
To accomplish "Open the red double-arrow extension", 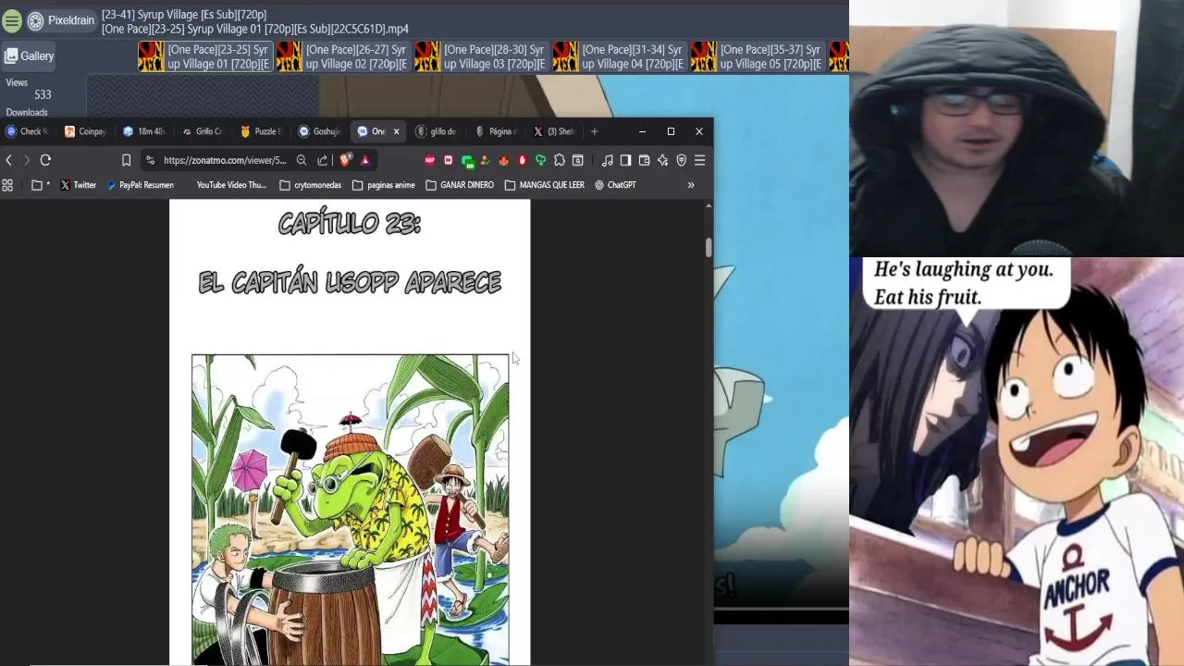I will [449, 160].
